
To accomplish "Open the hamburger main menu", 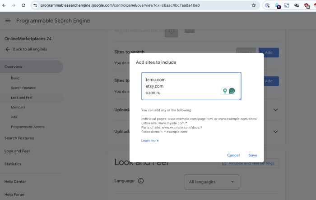I will click(8, 21).
